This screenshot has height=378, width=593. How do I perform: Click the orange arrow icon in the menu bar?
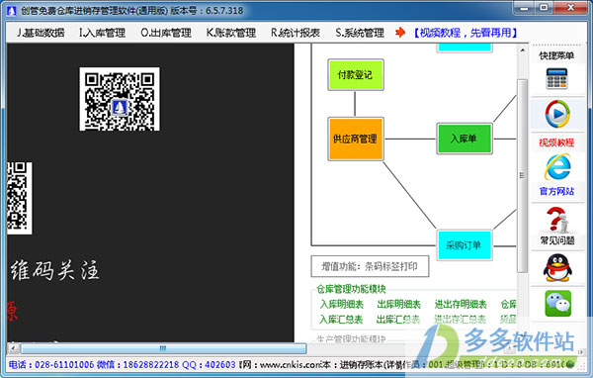[x=400, y=33]
